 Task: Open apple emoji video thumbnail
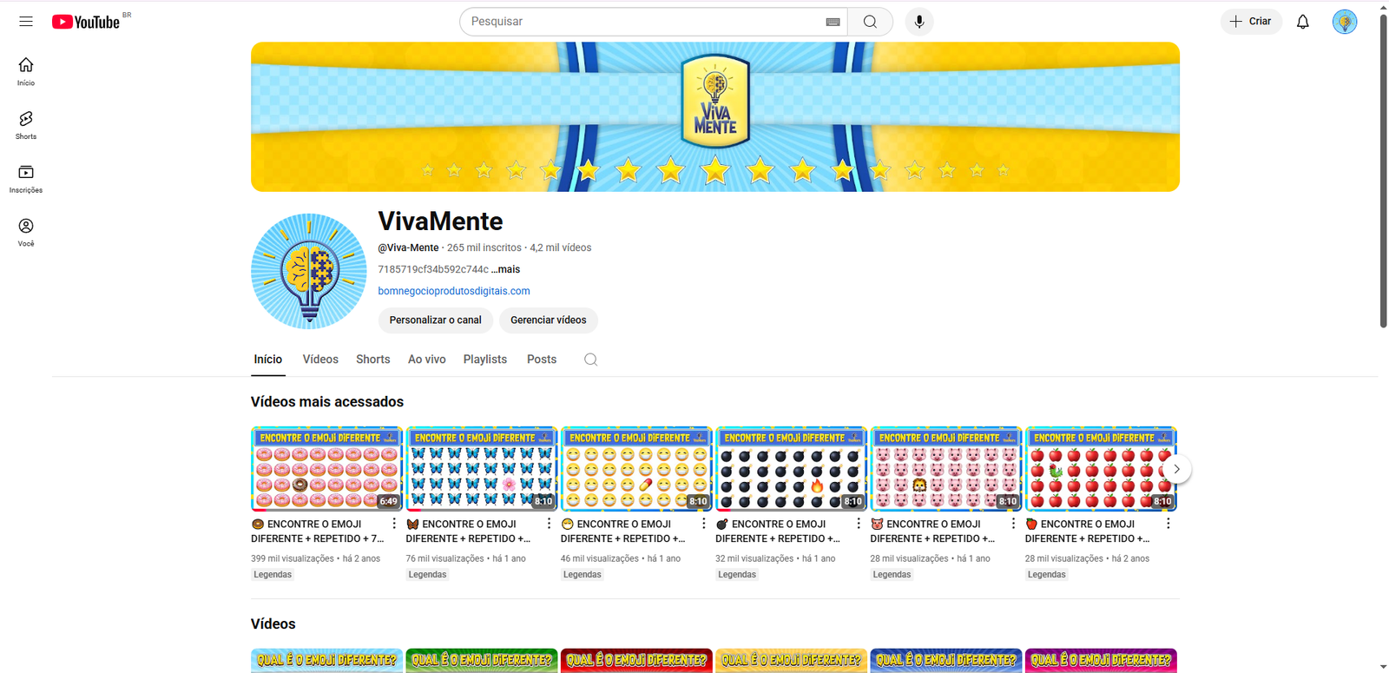tap(1101, 469)
